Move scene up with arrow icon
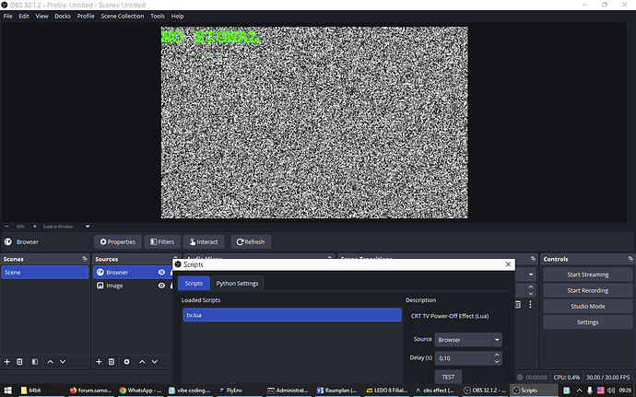Screen dimensions: 636x397 (x=51, y=362)
